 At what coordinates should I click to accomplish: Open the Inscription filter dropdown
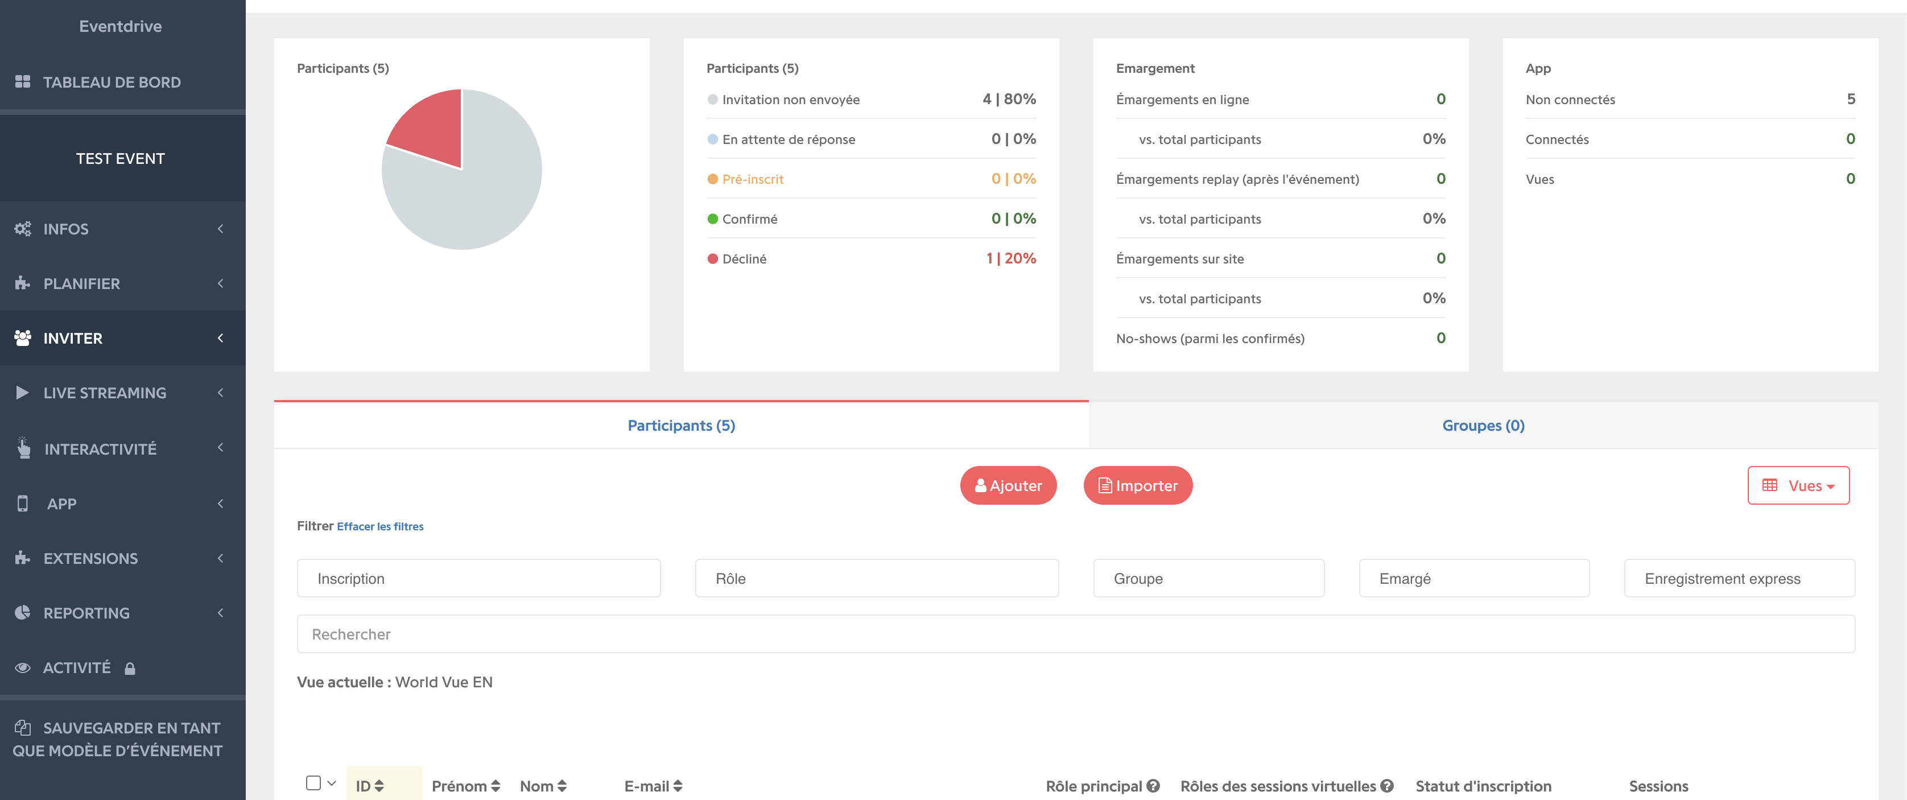point(479,578)
